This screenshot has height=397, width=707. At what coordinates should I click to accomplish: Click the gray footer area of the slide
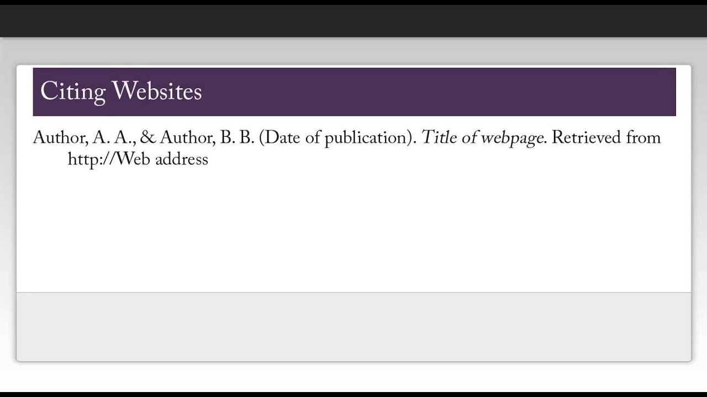(353, 326)
